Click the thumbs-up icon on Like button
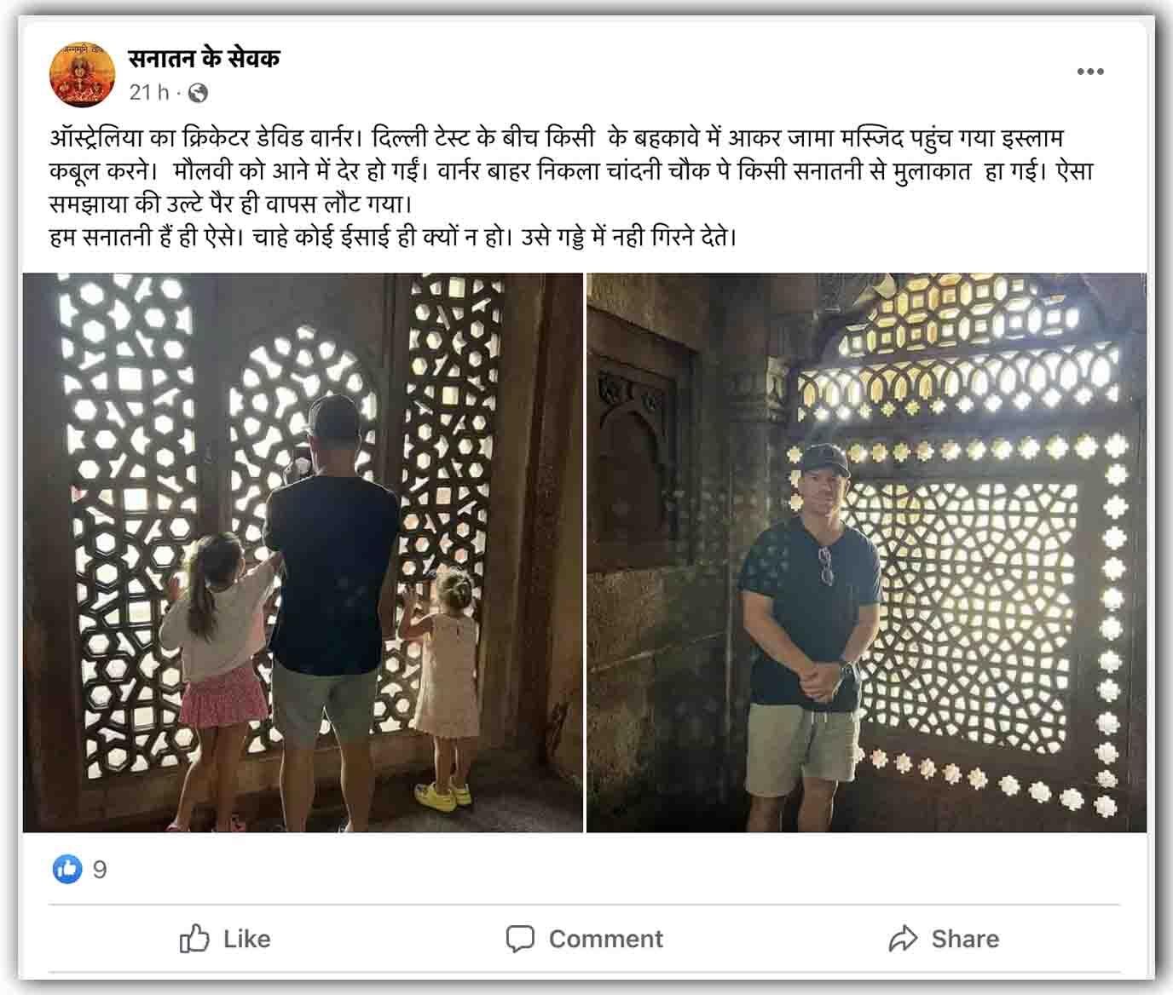The image size is (1173, 995). point(194,939)
